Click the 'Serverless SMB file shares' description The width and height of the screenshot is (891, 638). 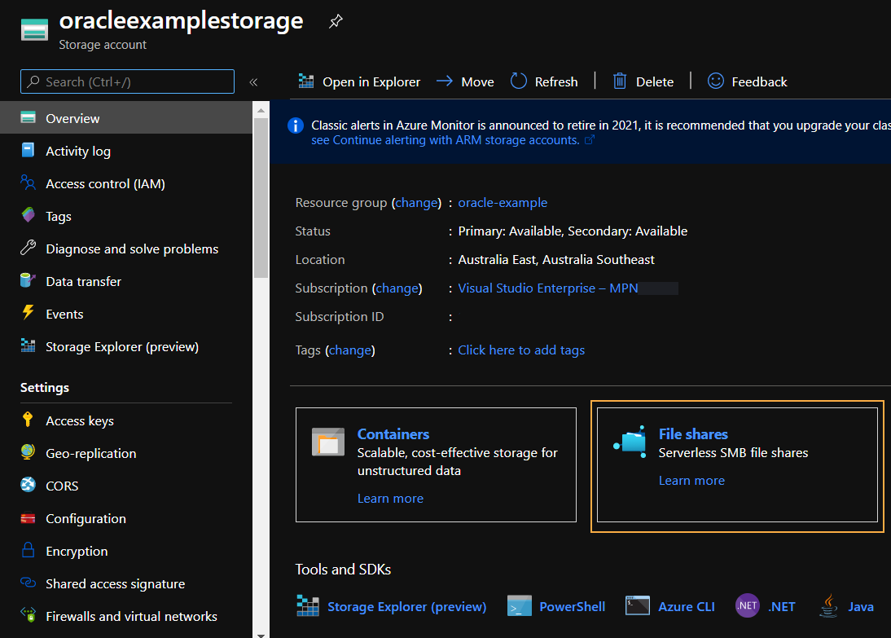[x=733, y=452]
